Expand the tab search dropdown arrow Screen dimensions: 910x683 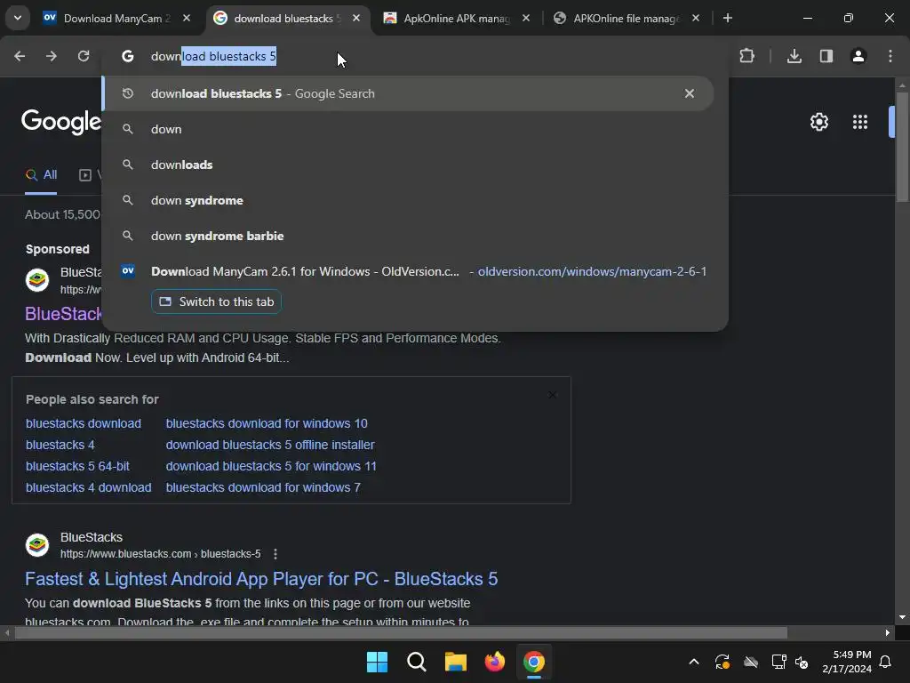point(18,18)
